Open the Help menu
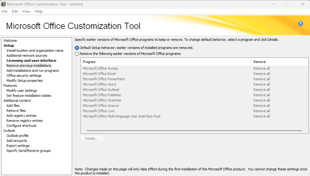Viewport: 310px width, 176px height. tap(38, 11)
